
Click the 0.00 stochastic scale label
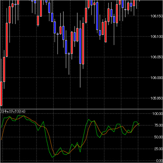click(x=159, y=161)
